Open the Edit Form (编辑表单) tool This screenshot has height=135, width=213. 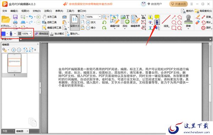point(135,21)
